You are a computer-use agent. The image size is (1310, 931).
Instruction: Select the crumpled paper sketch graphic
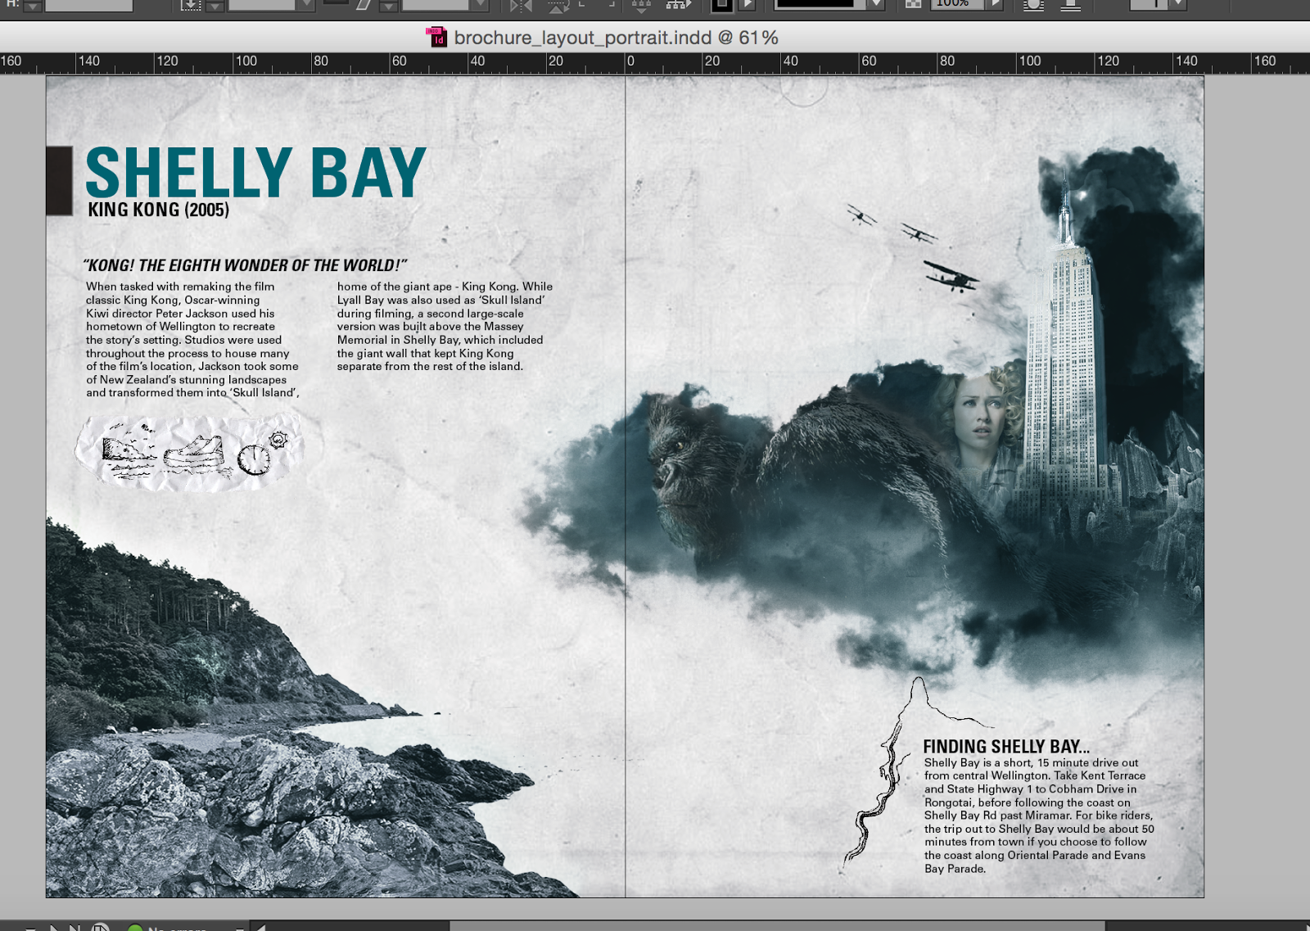click(x=190, y=453)
